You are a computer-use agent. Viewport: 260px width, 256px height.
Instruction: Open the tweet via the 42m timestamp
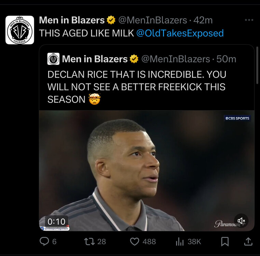(203, 20)
